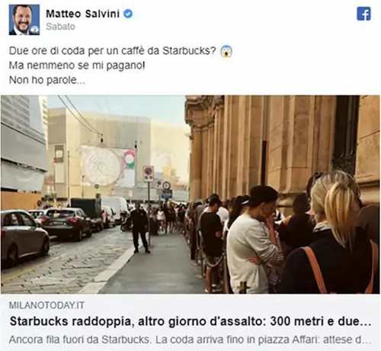
Task: Open the Starbucks raddoppia article headline
Action: (x=190, y=321)
